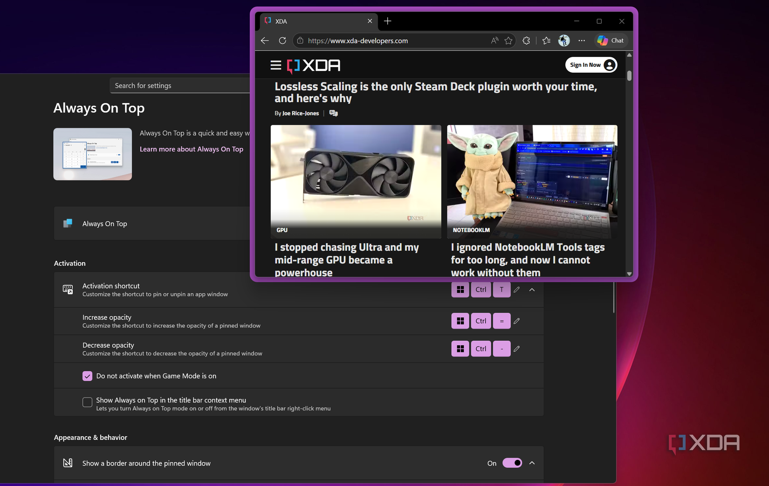Click the minus key of Decrease opacity

click(x=501, y=349)
